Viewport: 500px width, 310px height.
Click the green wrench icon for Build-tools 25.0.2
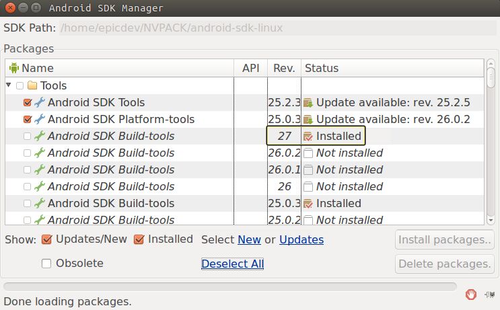click(40, 220)
